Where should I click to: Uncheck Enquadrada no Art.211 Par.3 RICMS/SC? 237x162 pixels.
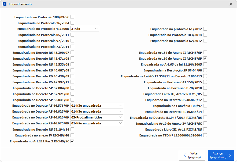click(x=72, y=141)
